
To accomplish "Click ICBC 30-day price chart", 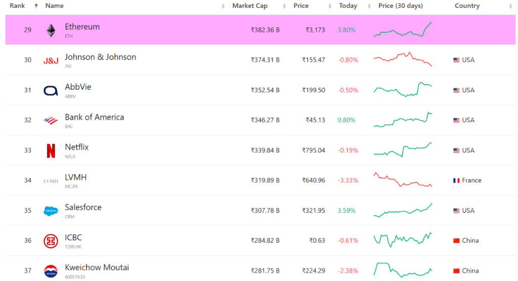I will click(403, 240).
